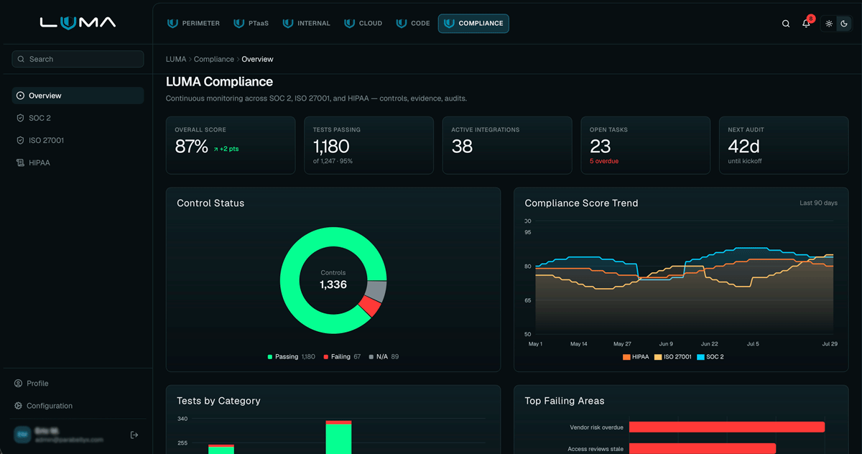The width and height of the screenshot is (862, 454).
Task: Open HIPAA in the sidebar
Action: click(x=78, y=163)
